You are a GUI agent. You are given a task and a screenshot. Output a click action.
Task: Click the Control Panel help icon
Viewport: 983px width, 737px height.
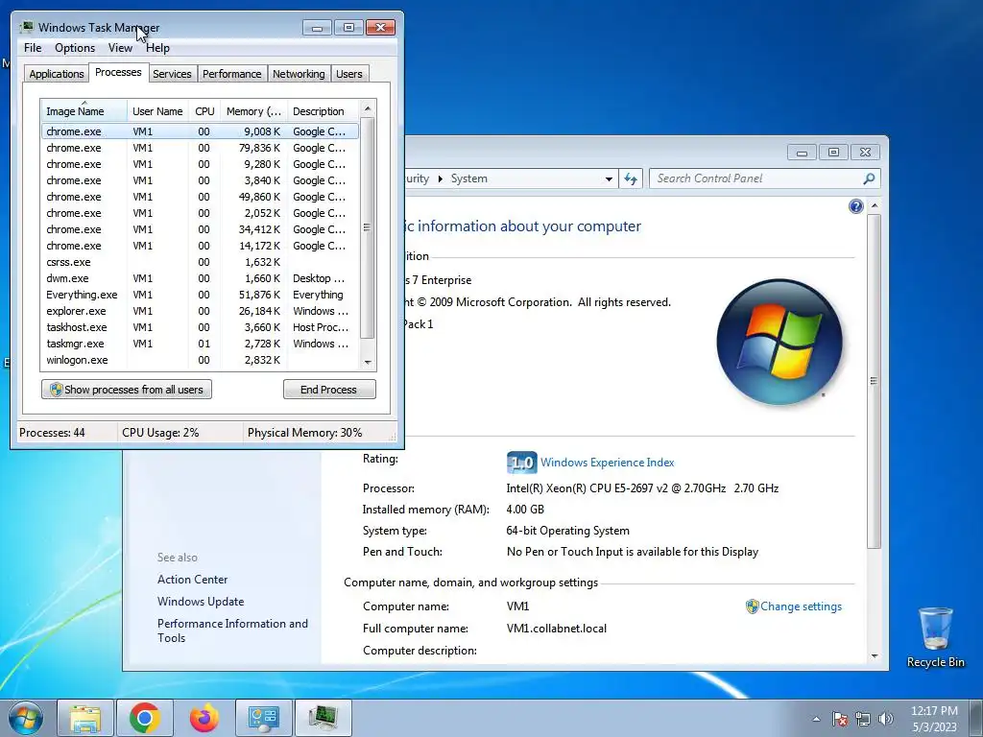pyautogui.click(x=855, y=206)
